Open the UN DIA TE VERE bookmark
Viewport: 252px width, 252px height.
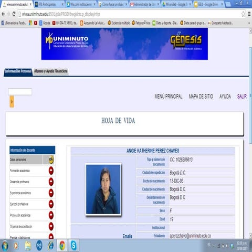(x=65, y=23)
